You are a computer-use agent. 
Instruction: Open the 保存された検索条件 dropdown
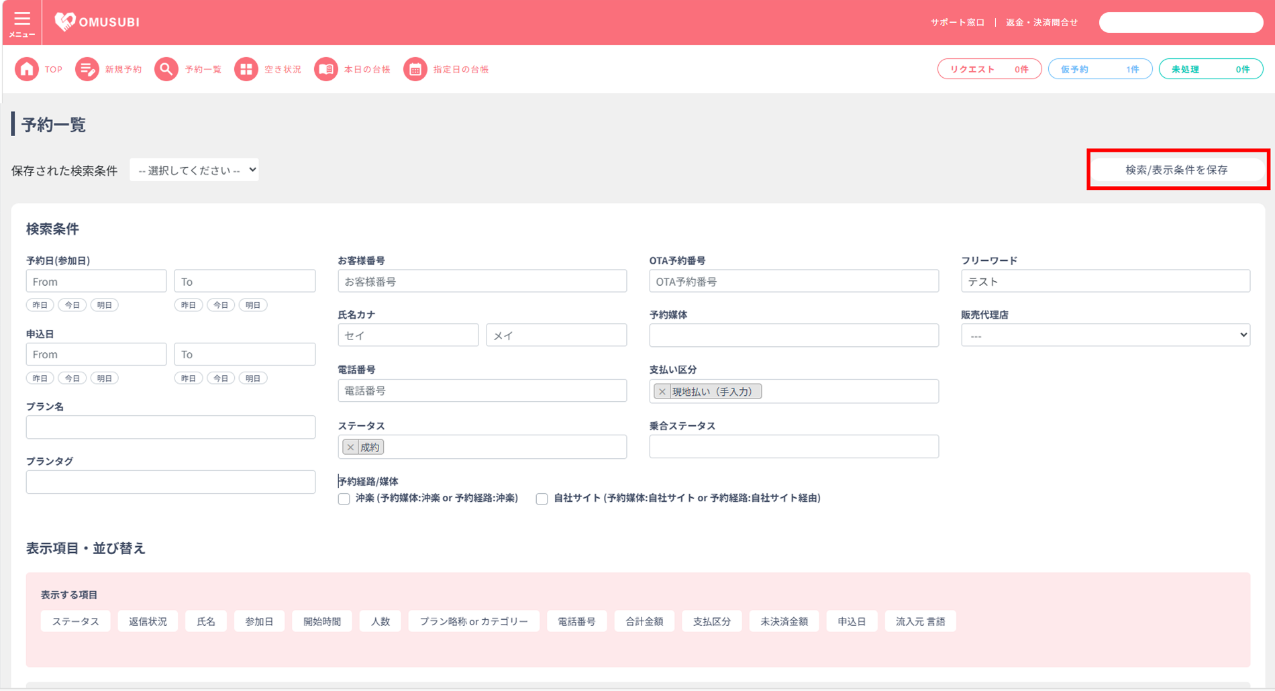click(195, 170)
